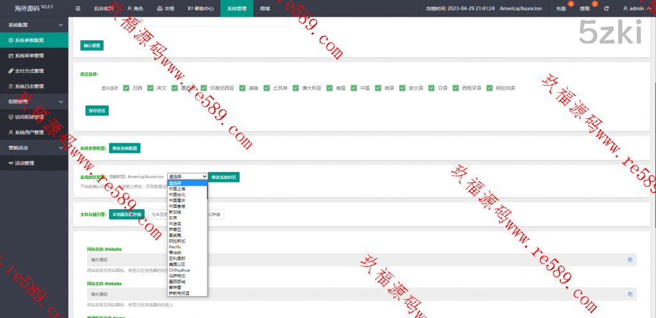Viewport: 656px width, 318px height.
Task: Open 系统菜单管理 in the sidebar
Action: [29, 56]
